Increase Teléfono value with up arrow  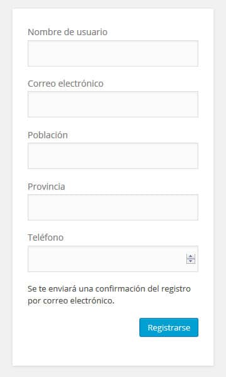pos(191,256)
